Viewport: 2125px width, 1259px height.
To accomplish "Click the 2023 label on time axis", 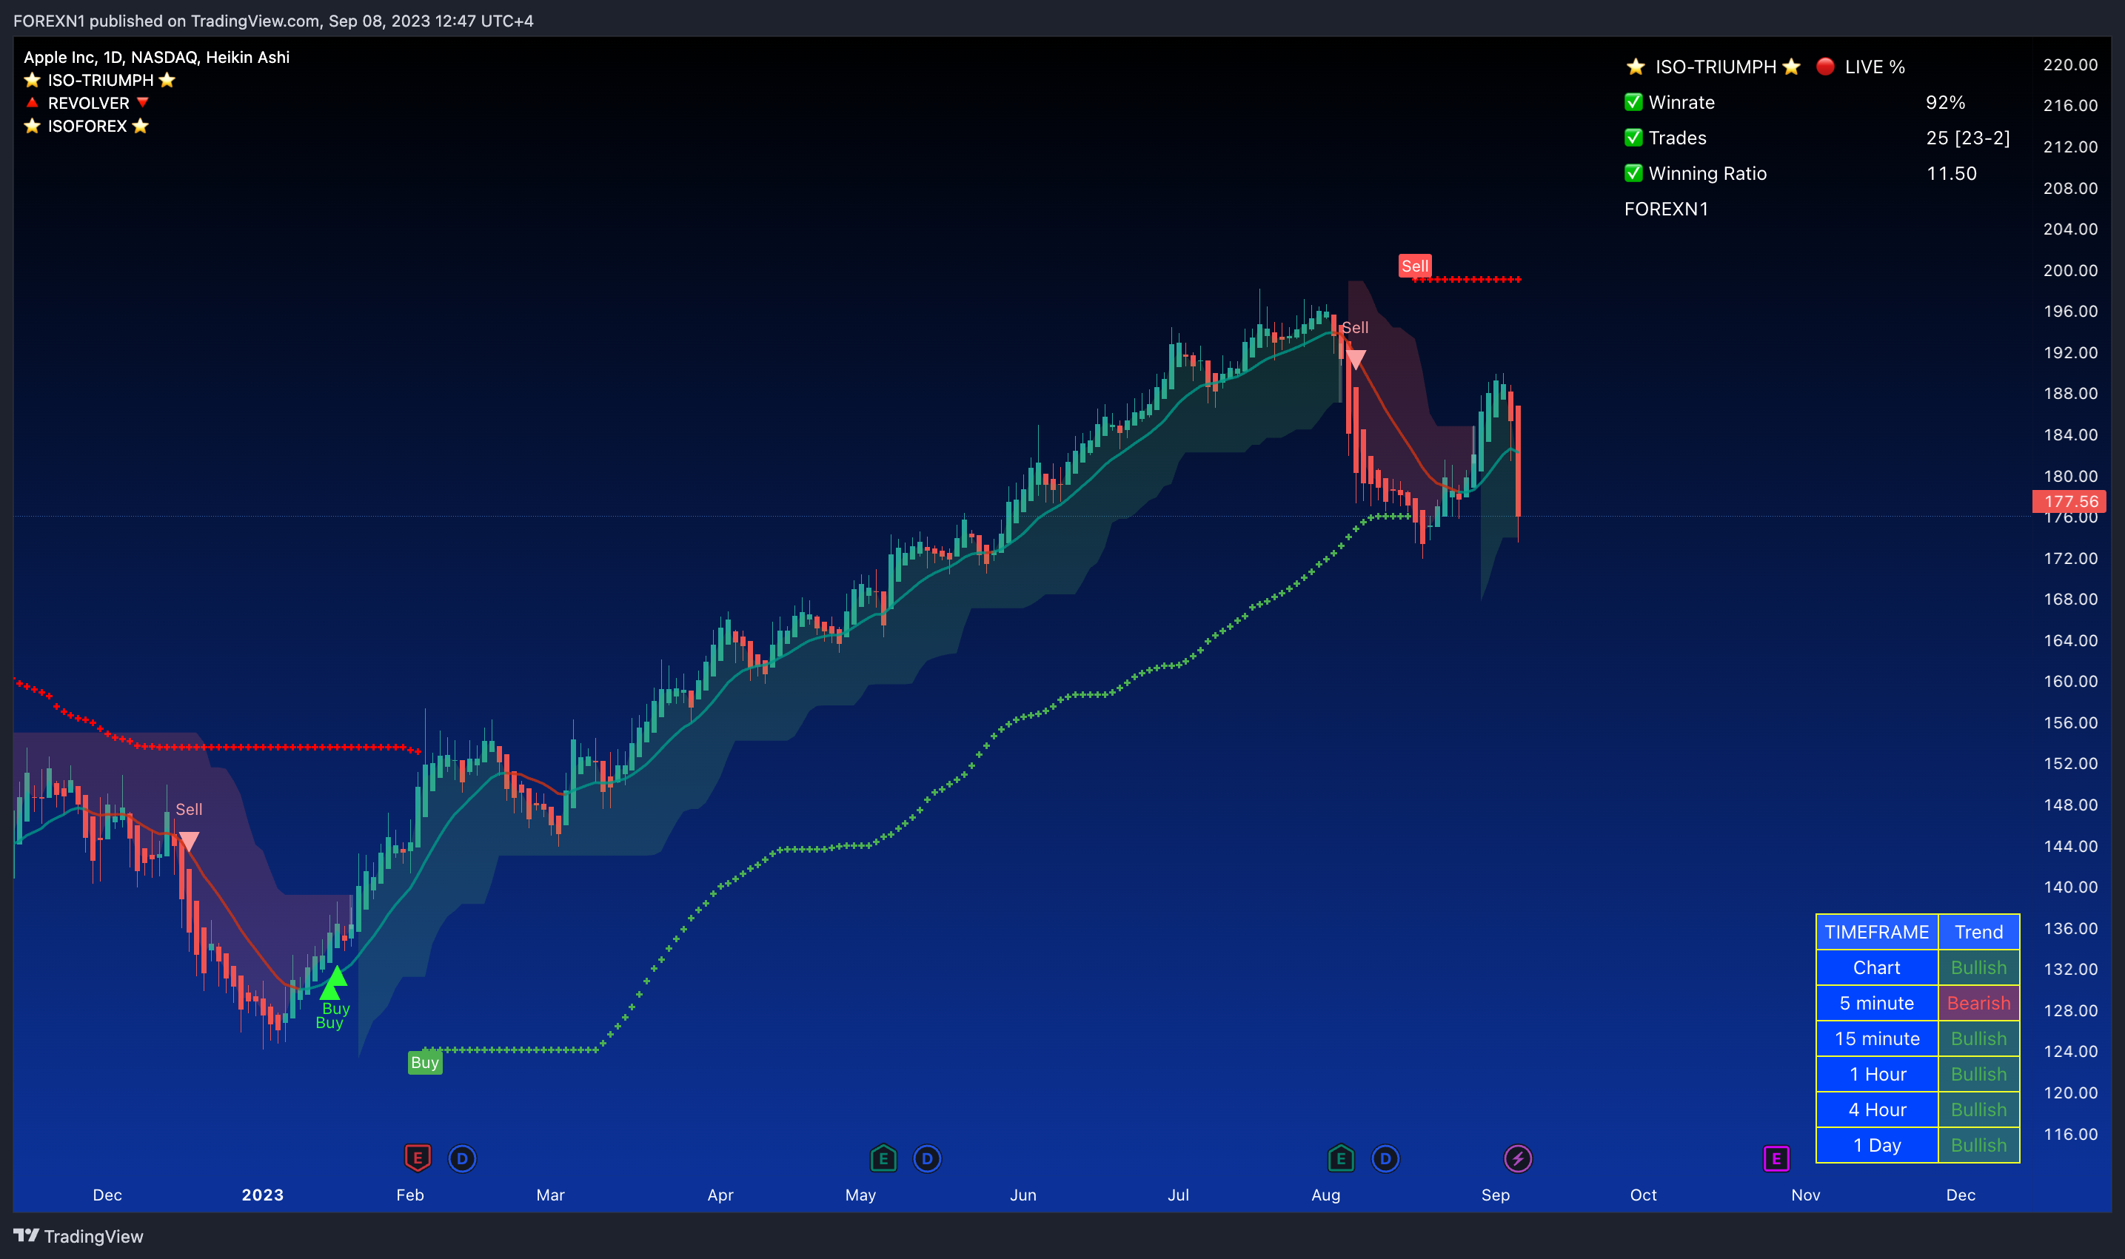I will (262, 1195).
